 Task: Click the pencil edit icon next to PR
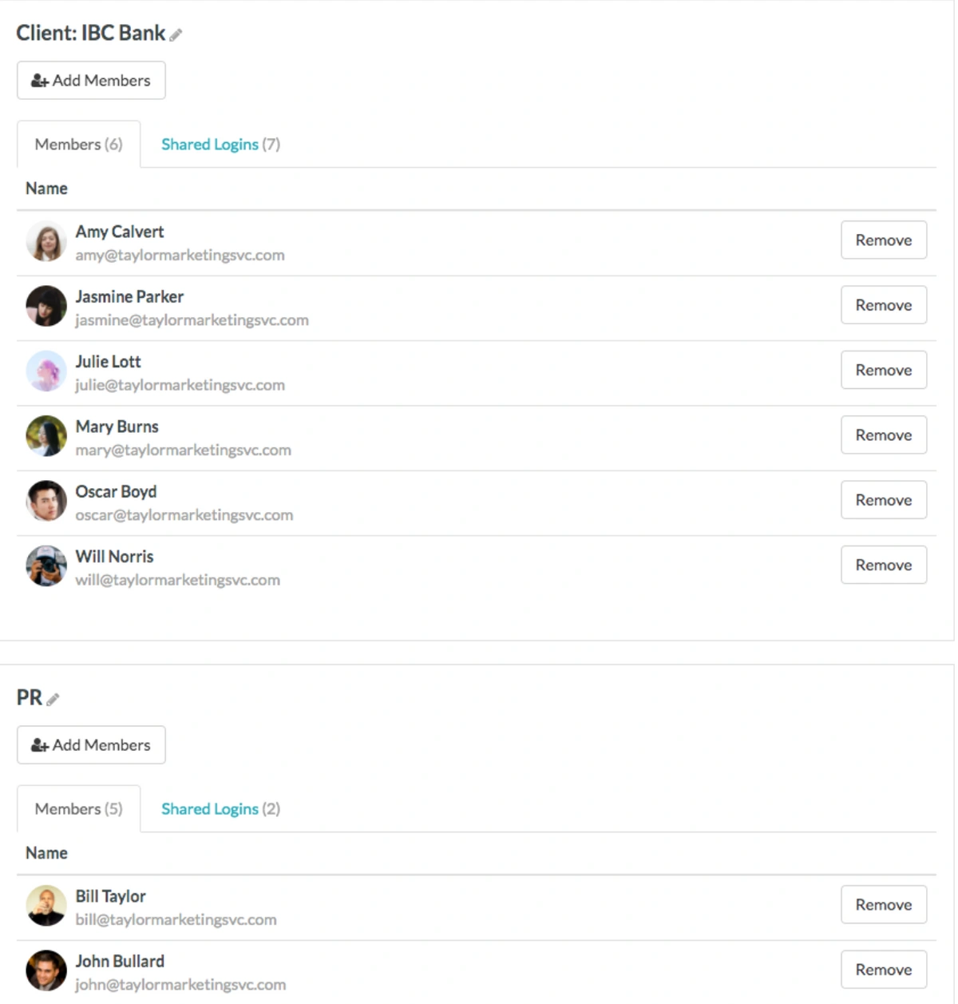[x=53, y=699]
